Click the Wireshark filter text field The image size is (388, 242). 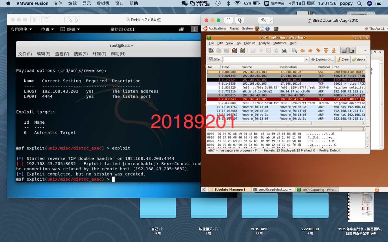(263, 60)
